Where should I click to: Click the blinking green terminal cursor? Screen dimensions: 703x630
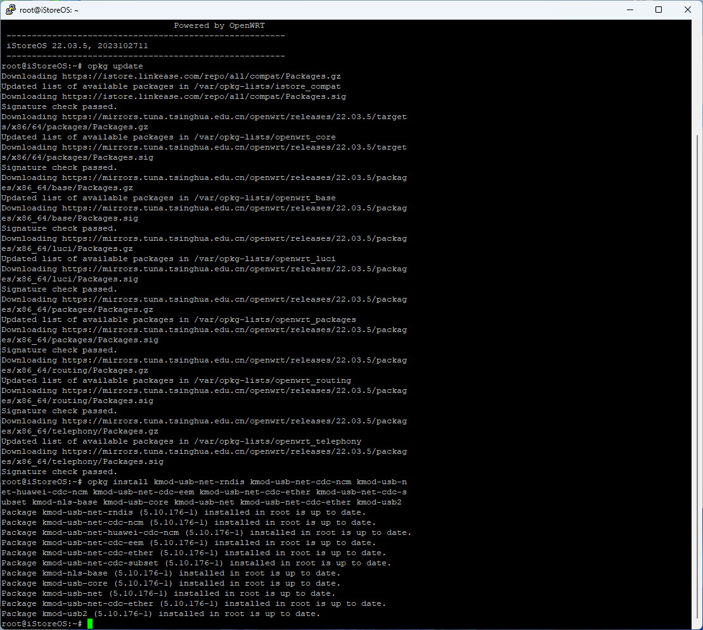point(89,623)
